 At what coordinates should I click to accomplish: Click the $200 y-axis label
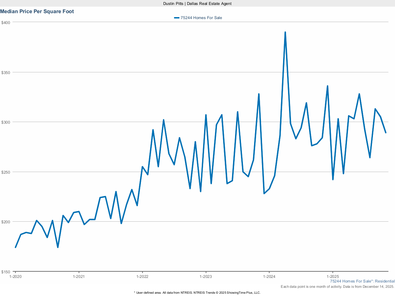pyautogui.click(x=6, y=222)
